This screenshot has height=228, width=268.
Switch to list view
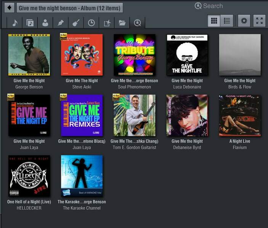(227, 21)
